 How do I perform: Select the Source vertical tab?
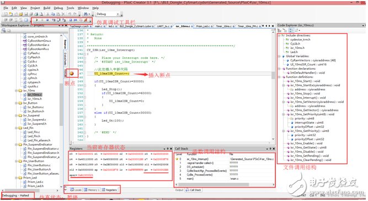point(65,44)
